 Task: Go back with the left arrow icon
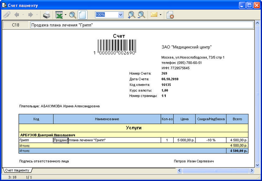pos(17,15)
